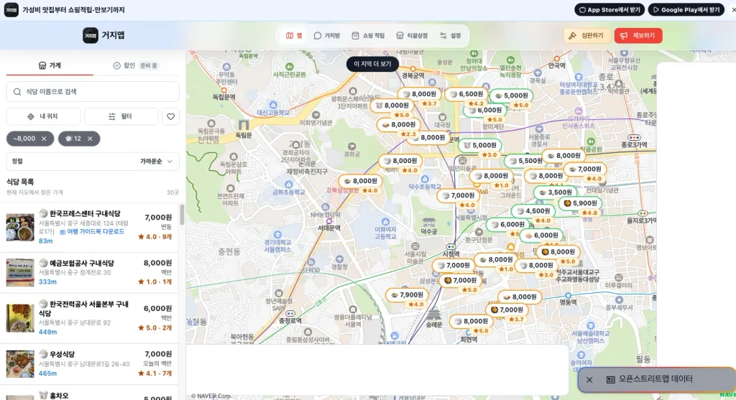The height and width of the screenshot is (400, 736).
Task: Select the 우성식당 listing
Action: 89,364
